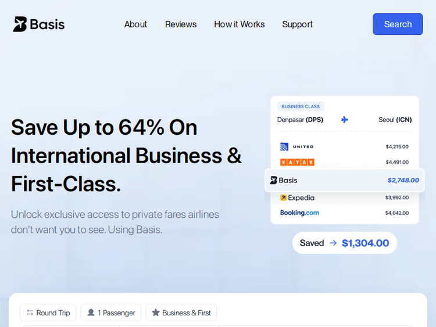Open the Round Trip selector

[x=48, y=312]
